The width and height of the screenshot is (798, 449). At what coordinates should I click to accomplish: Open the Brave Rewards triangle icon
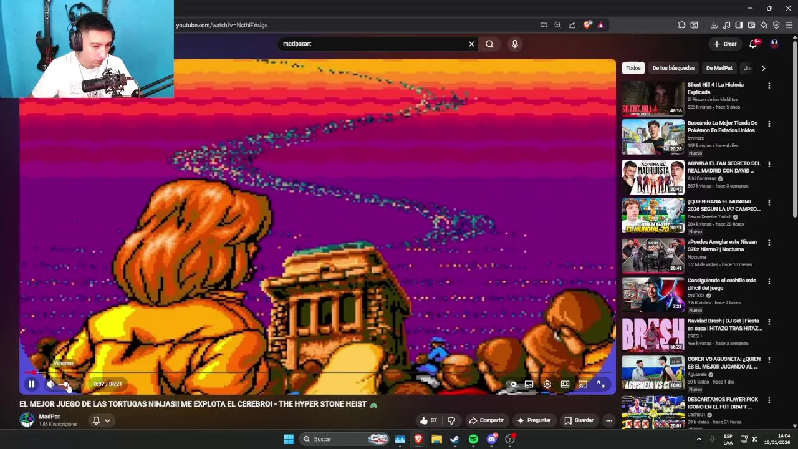(600, 25)
